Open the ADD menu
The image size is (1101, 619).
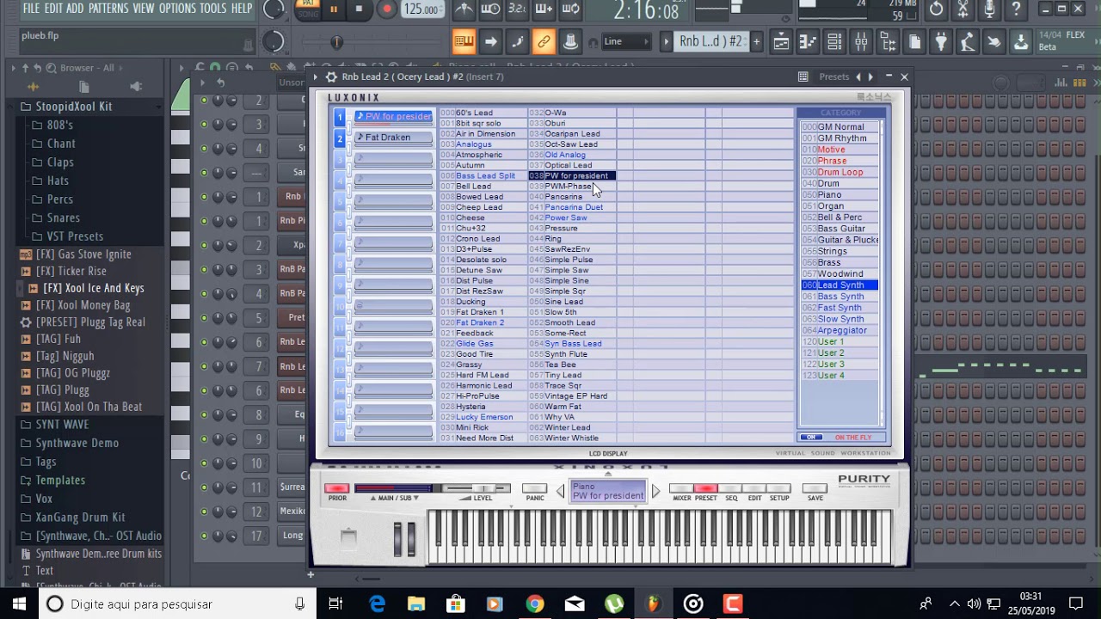click(x=76, y=9)
